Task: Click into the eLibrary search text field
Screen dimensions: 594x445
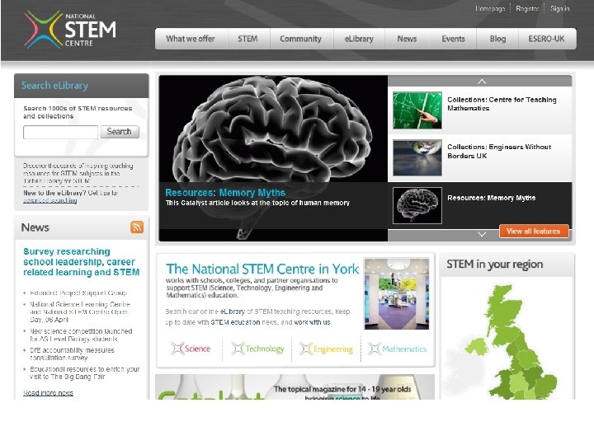Action: pyautogui.click(x=60, y=132)
